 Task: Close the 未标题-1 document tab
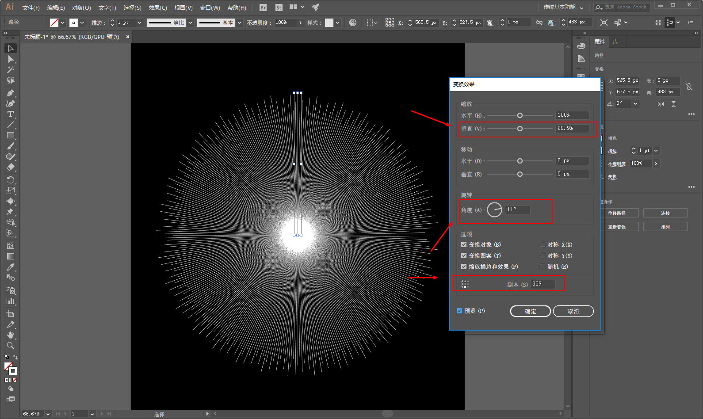click(128, 37)
